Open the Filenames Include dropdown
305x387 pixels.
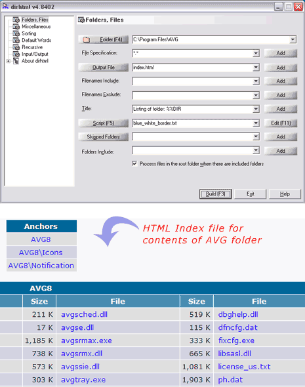pos(256,81)
